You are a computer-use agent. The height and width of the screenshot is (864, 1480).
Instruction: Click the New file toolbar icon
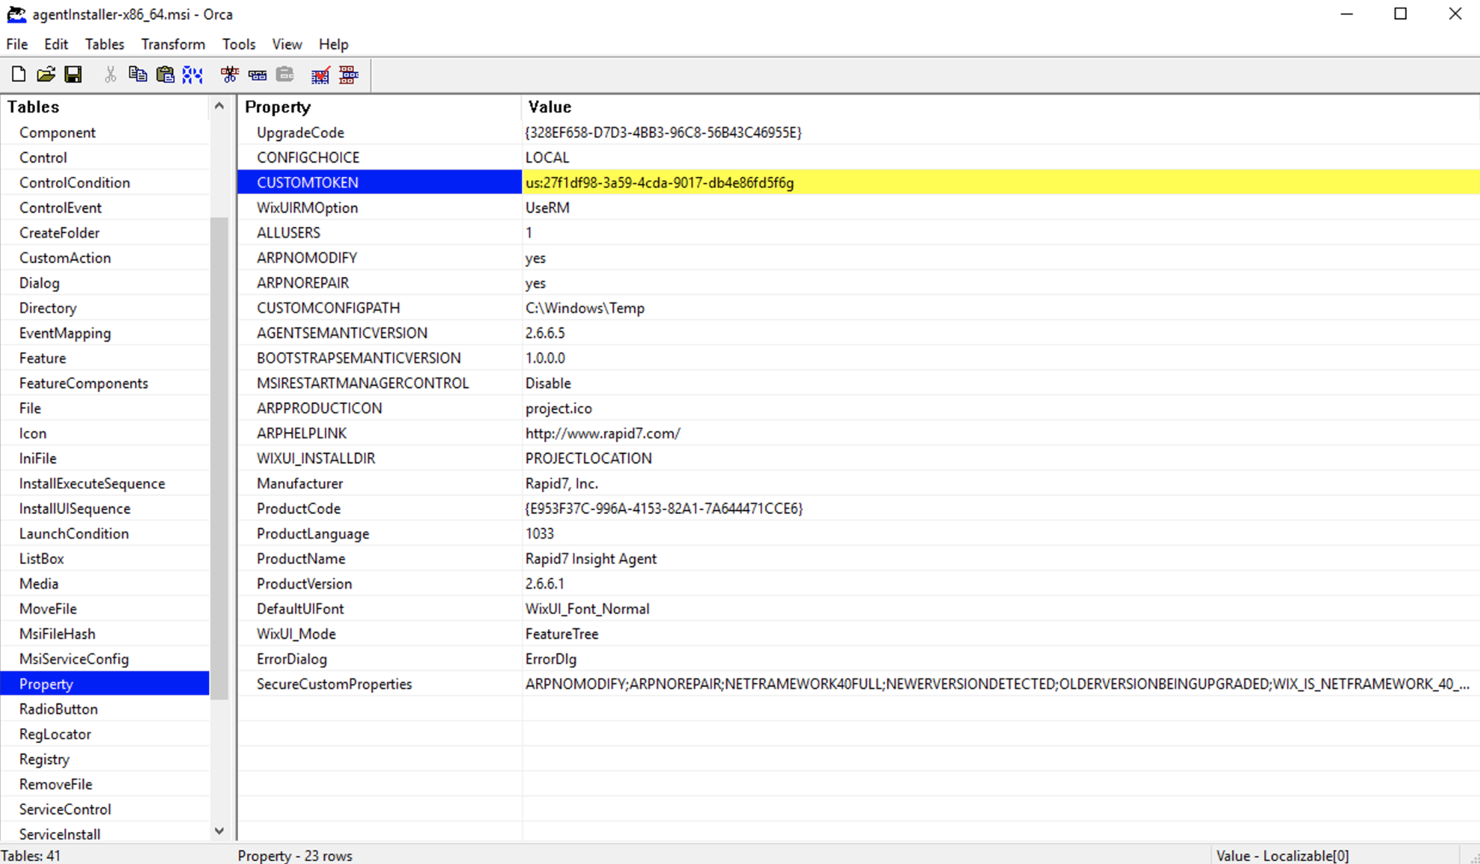[x=19, y=75]
